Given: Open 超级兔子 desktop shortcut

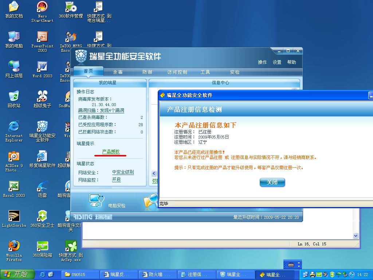Looking at the screenshot, I should click(42, 100).
